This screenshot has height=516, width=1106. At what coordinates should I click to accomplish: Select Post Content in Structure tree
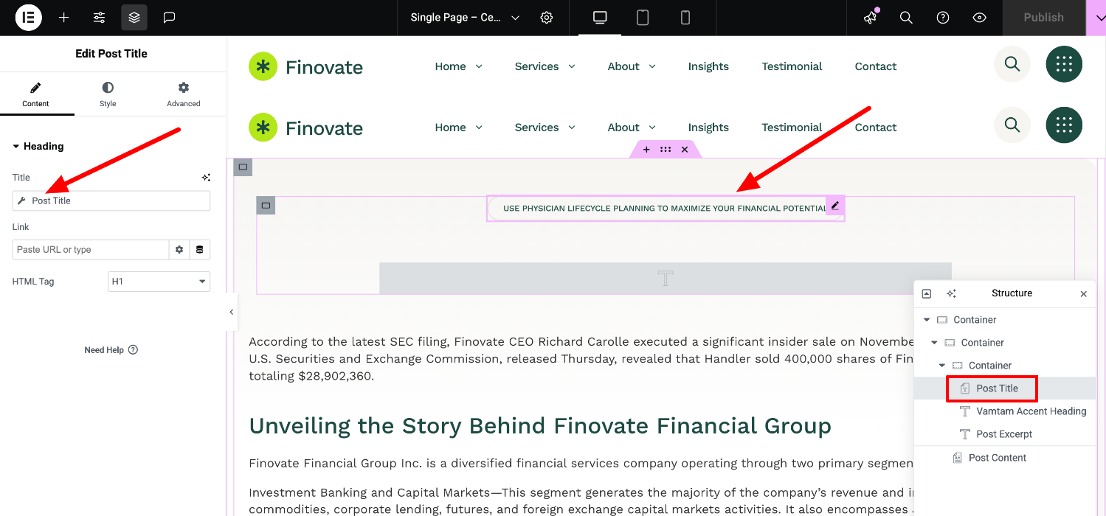click(x=998, y=458)
